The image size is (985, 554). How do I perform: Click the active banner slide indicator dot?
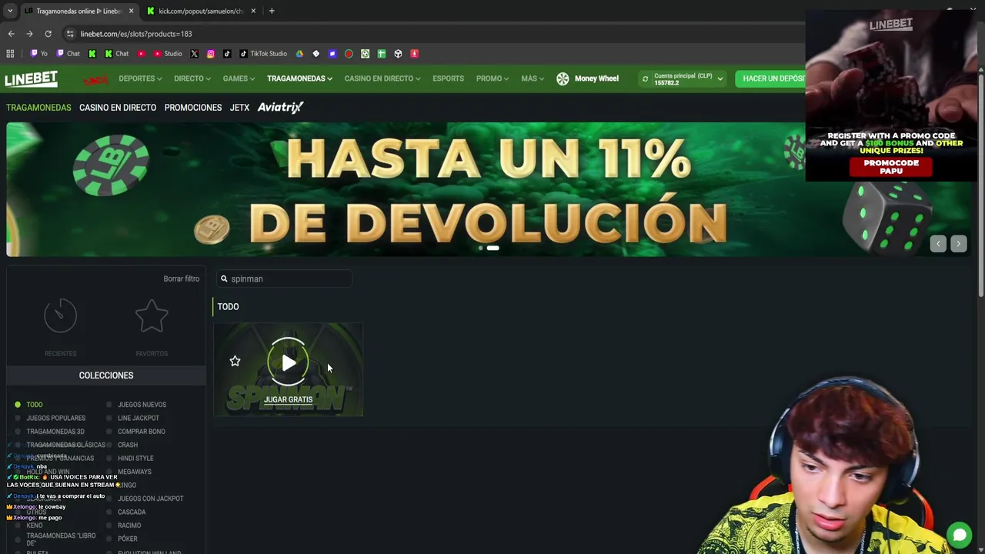point(492,248)
